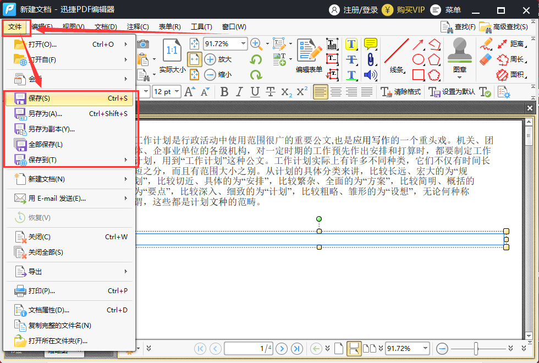Toggle italic formatting
The image size is (539, 363).
tap(240, 92)
